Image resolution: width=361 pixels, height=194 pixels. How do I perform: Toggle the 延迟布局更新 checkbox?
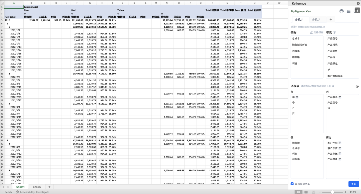point(292,184)
